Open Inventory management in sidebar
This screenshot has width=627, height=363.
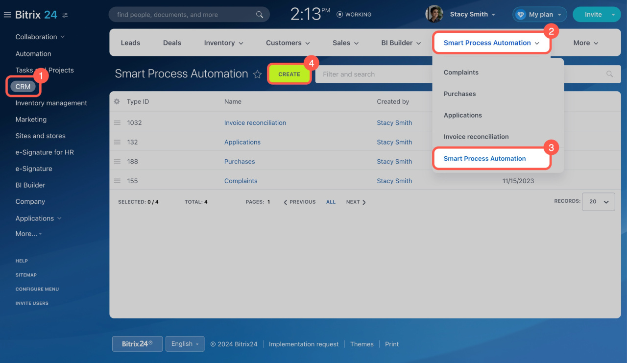pos(51,103)
